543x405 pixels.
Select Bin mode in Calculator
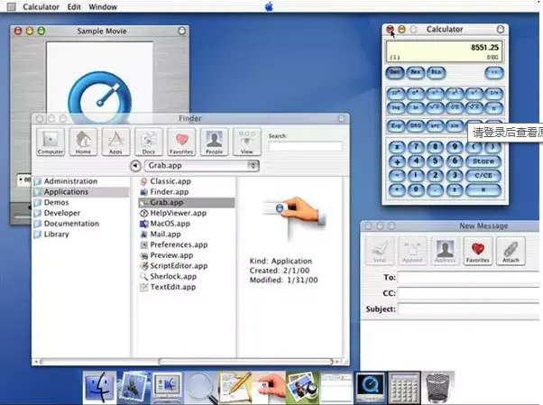[x=436, y=72]
